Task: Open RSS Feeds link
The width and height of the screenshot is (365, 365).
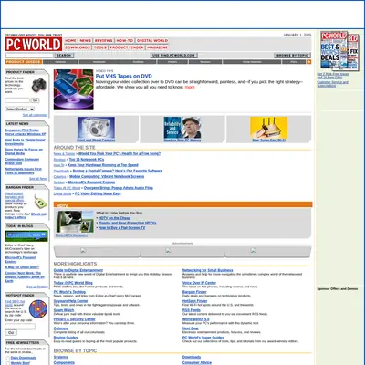Action: tap(192, 310)
